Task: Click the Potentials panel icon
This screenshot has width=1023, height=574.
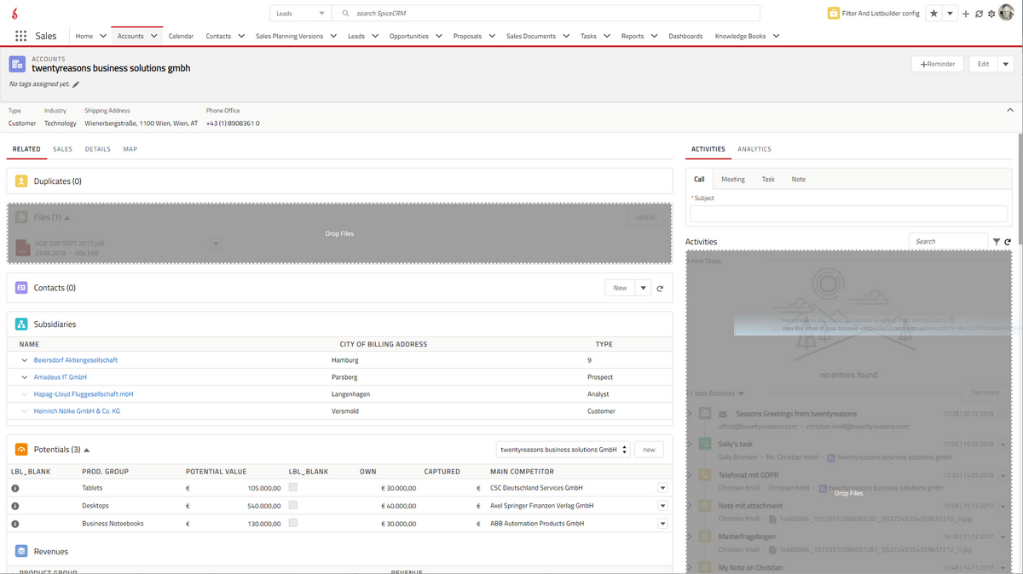Action: pyautogui.click(x=21, y=450)
